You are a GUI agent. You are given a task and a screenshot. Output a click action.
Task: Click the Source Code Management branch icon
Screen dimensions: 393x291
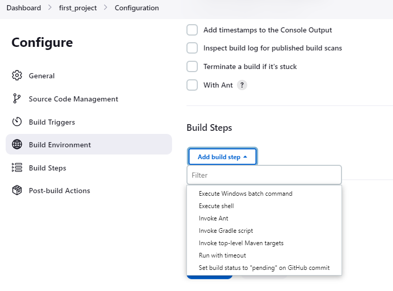pyautogui.click(x=17, y=99)
